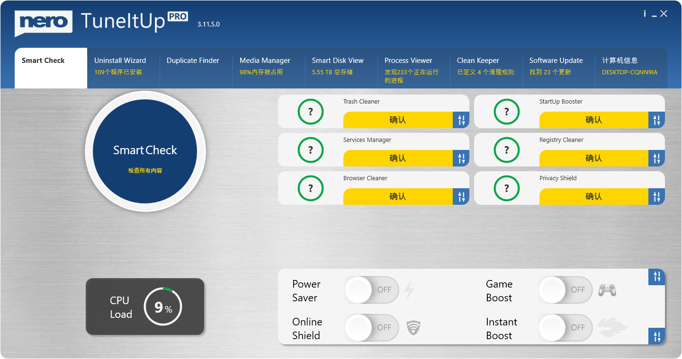This screenshot has width=682, height=359.
Task: Open Services Manager settings sliders icon
Action: click(461, 158)
